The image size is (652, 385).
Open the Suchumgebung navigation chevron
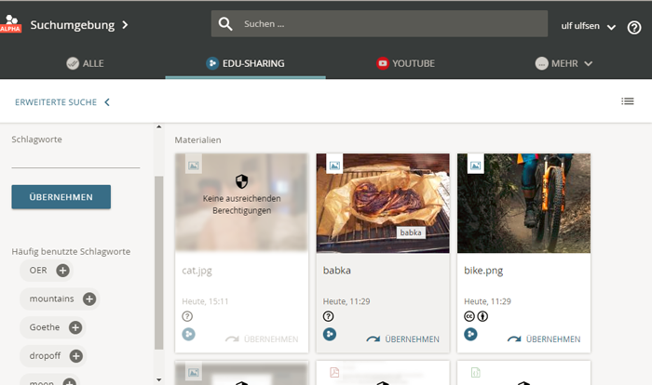[125, 24]
